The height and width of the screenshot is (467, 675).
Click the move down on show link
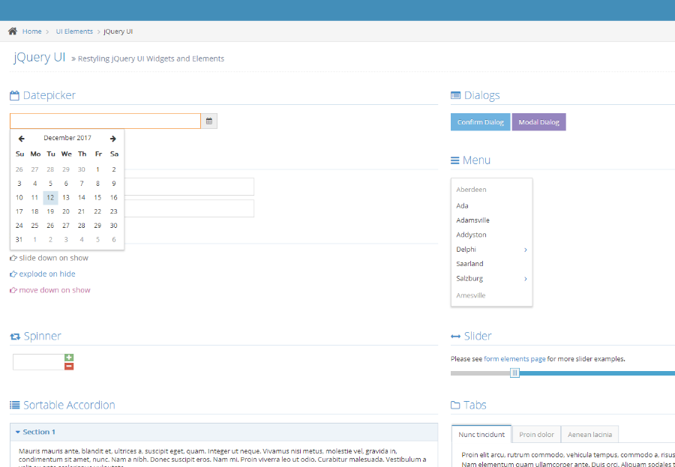pyautogui.click(x=55, y=290)
